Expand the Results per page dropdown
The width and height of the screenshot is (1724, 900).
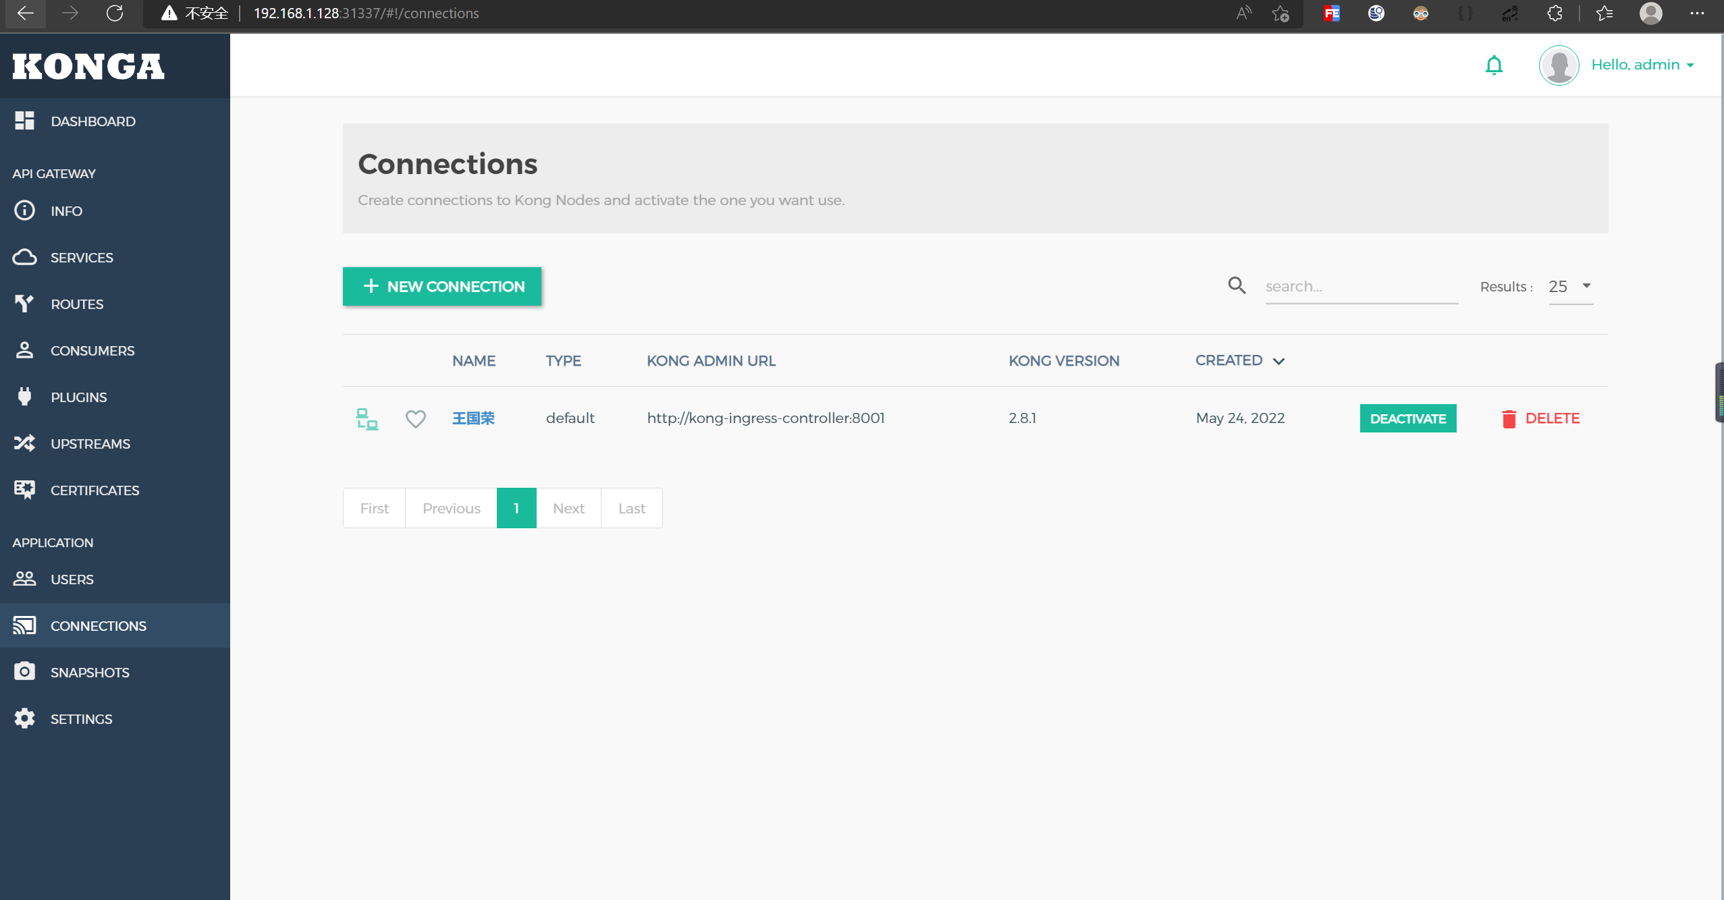point(1570,286)
